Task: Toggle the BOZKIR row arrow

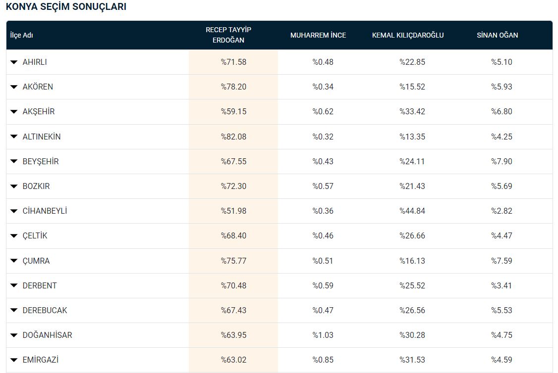Action: pyautogui.click(x=14, y=186)
